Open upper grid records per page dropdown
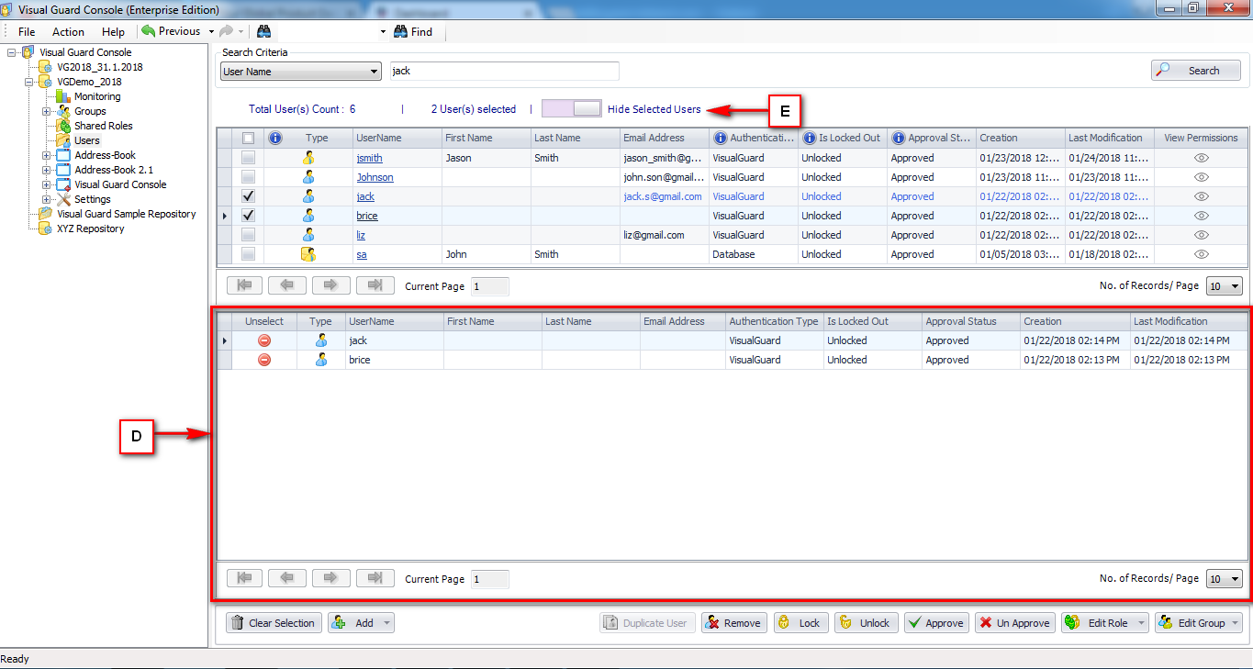The image size is (1253, 669). (1225, 286)
